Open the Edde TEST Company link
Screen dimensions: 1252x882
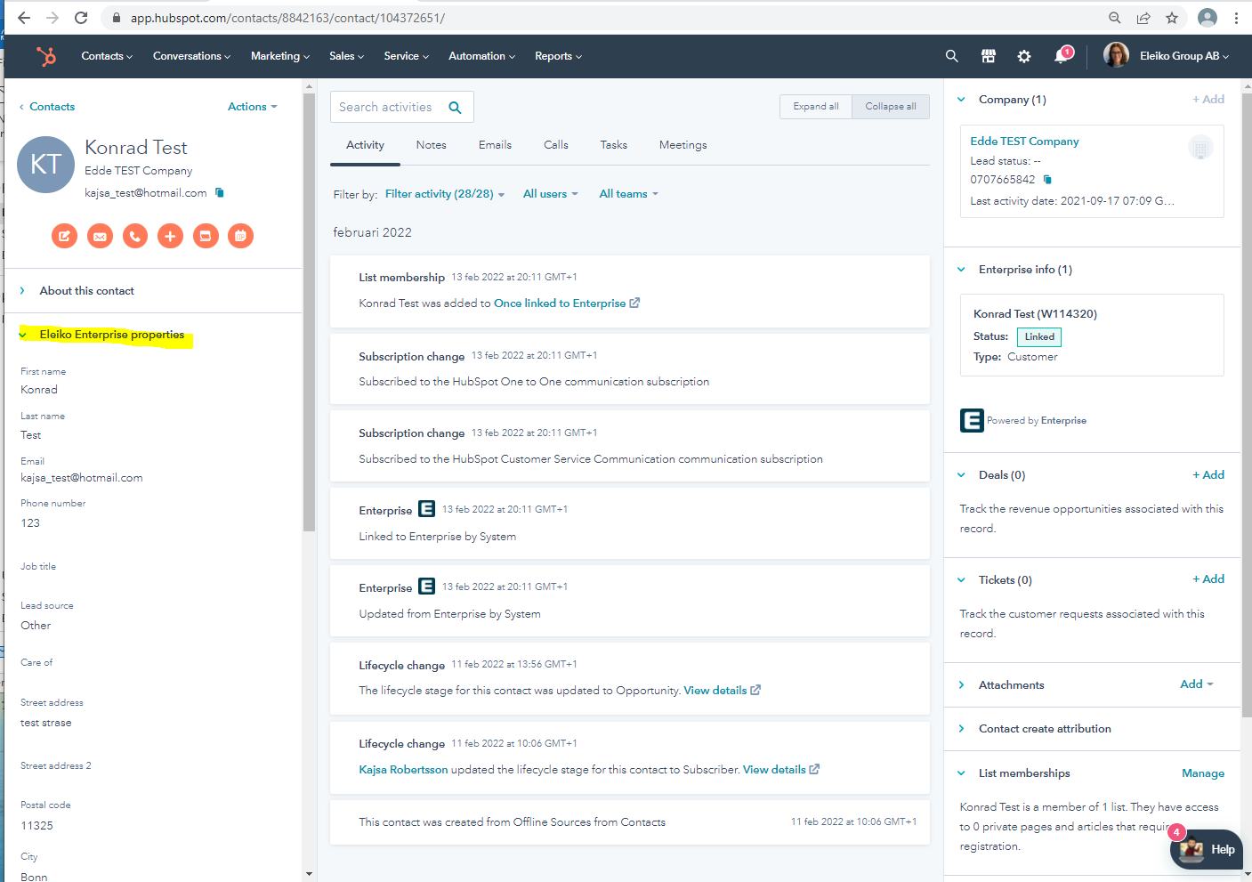1024,142
